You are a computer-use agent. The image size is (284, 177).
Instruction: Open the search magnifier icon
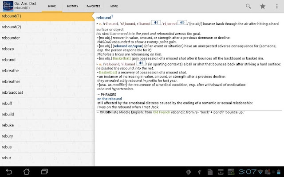coord(248,6)
